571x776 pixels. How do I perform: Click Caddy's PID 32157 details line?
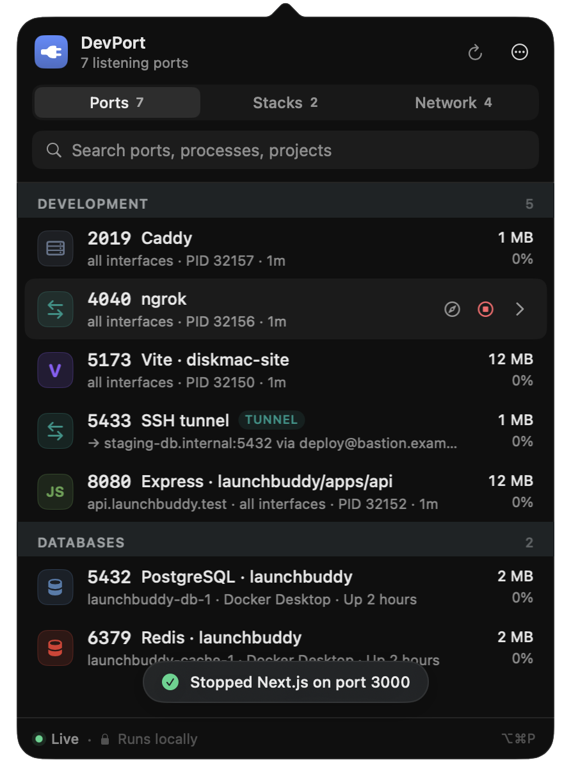pyautogui.click(x=186, y=261)
